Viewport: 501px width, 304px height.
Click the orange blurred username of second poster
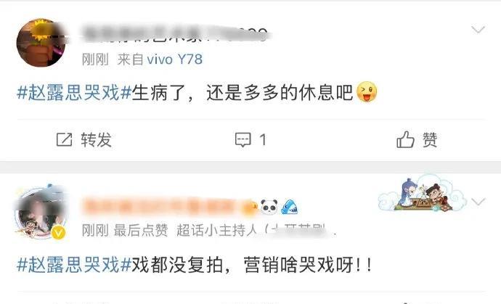coord(169,207)
